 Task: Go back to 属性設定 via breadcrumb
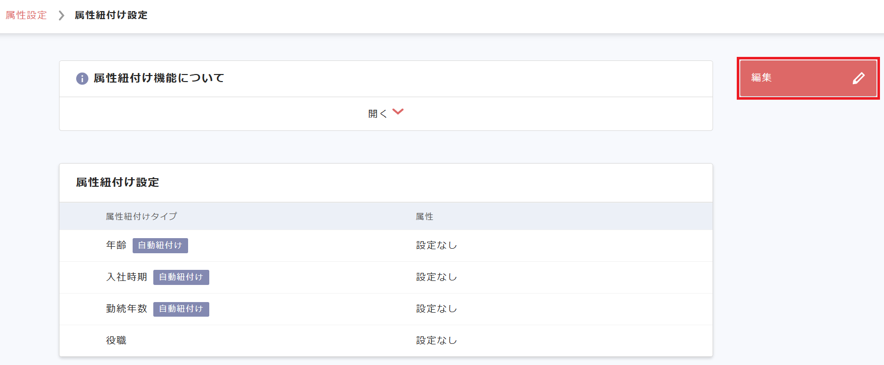pyautogui.click(x=26, y=16)
